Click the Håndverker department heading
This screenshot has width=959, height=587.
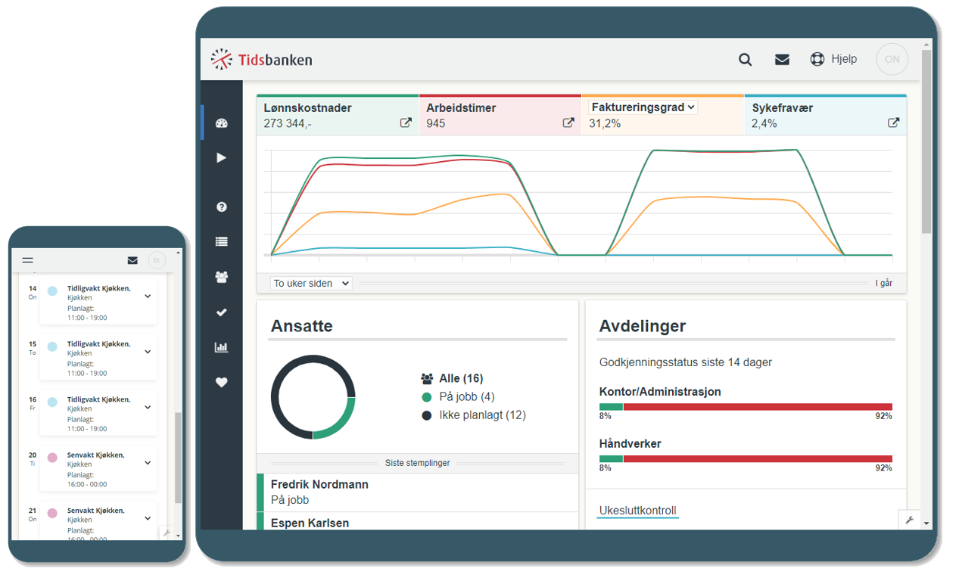pos(631,443)
